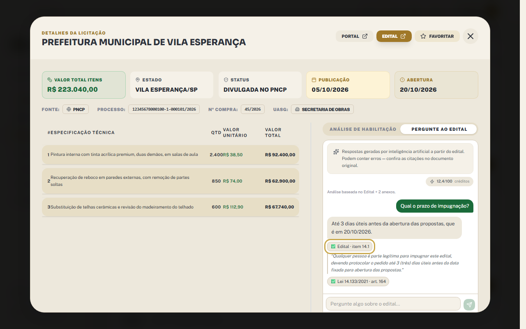526x329 pixels.
Task: Click the lightning icon beside créditos
Action: pyautogui.click(x=432, y=181)
